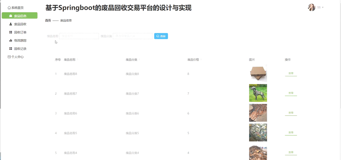Image resolution: width=341 pixels, height=160 pixels.
Task: Click the 图片 column header
Action: pos(252,60)
